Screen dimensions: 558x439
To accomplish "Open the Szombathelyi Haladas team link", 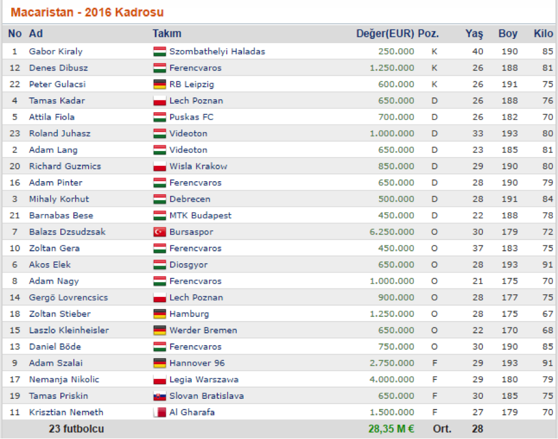I will [217, 51].
